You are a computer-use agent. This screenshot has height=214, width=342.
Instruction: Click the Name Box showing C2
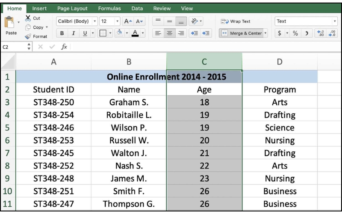pyautogui.click(x=12, y=47)
